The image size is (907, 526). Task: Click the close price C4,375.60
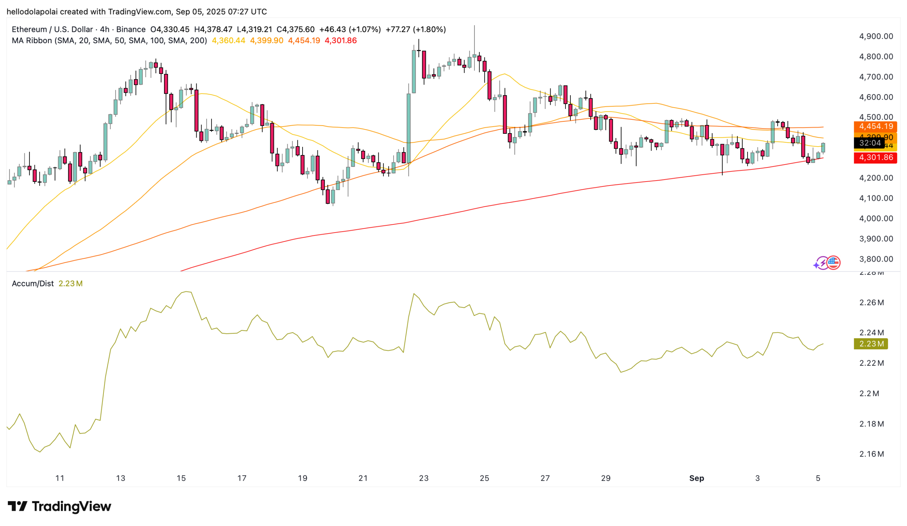(295, 29)
